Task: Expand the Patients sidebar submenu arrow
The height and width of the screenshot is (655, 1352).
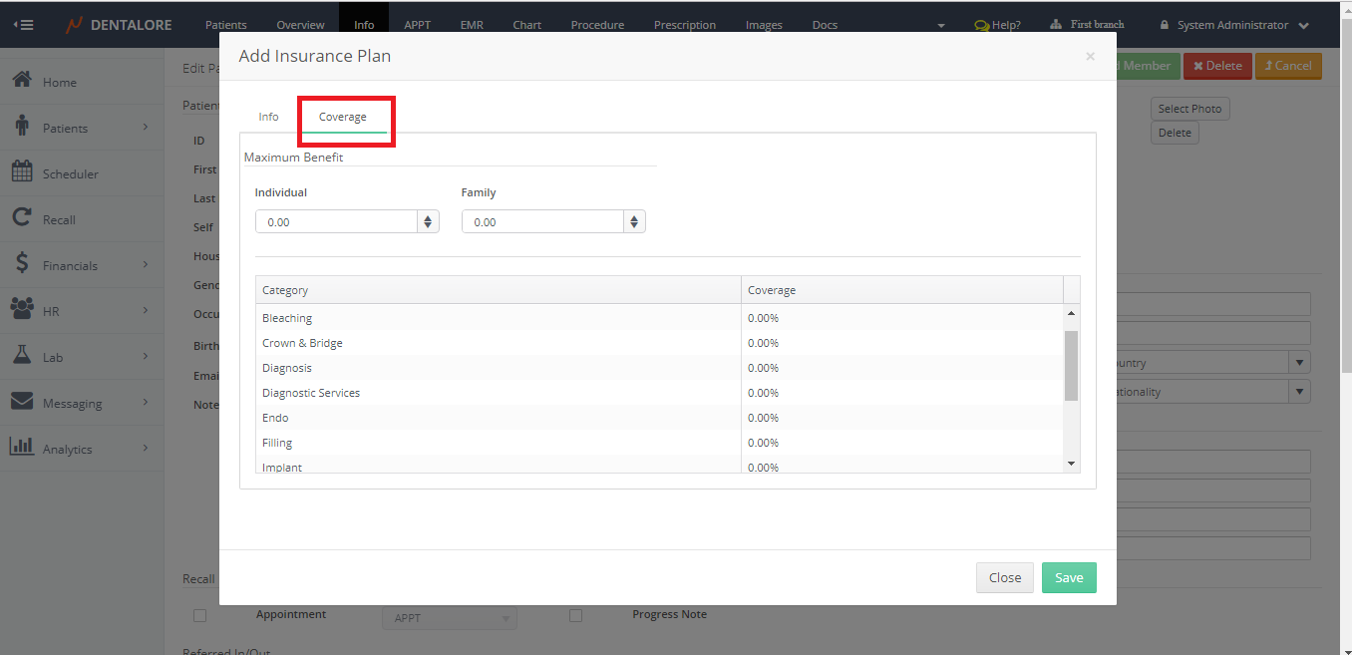Action: (146, 127)
